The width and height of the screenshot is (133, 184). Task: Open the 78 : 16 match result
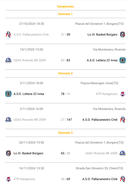click(65, 94)
